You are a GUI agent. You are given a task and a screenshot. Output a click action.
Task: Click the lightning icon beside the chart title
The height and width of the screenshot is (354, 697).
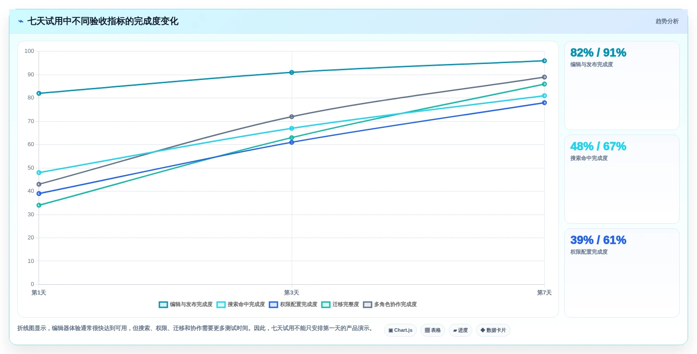(21, 21)
